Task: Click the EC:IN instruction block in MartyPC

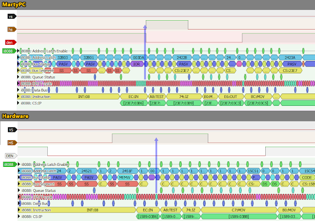Action: click(134, 96)
